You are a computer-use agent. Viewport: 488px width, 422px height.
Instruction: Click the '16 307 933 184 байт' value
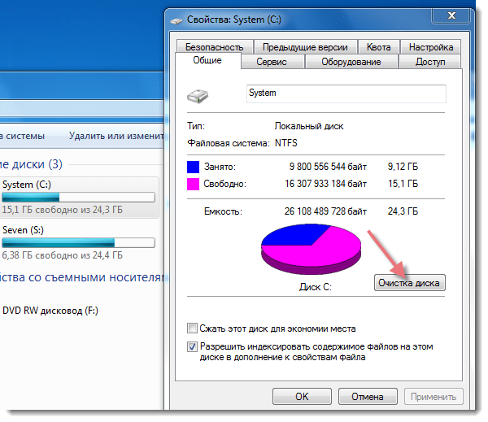point(325,184)
